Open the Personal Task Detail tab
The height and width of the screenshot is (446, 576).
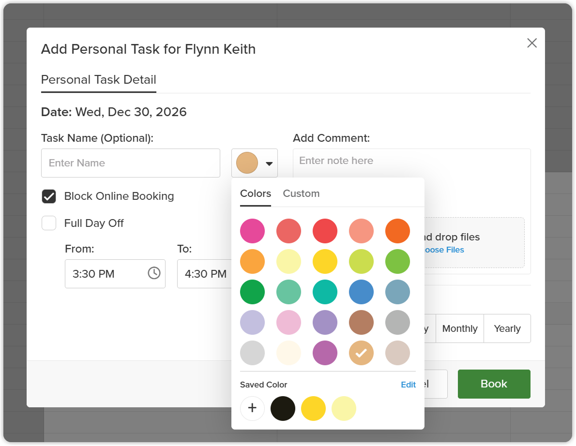tap(98, 80)
